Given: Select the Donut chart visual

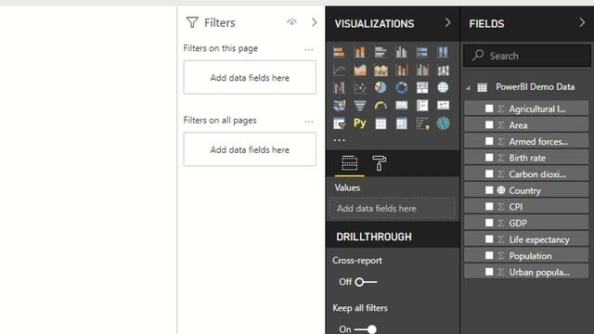Looking at the screenshot, I should tap(401, 87).
